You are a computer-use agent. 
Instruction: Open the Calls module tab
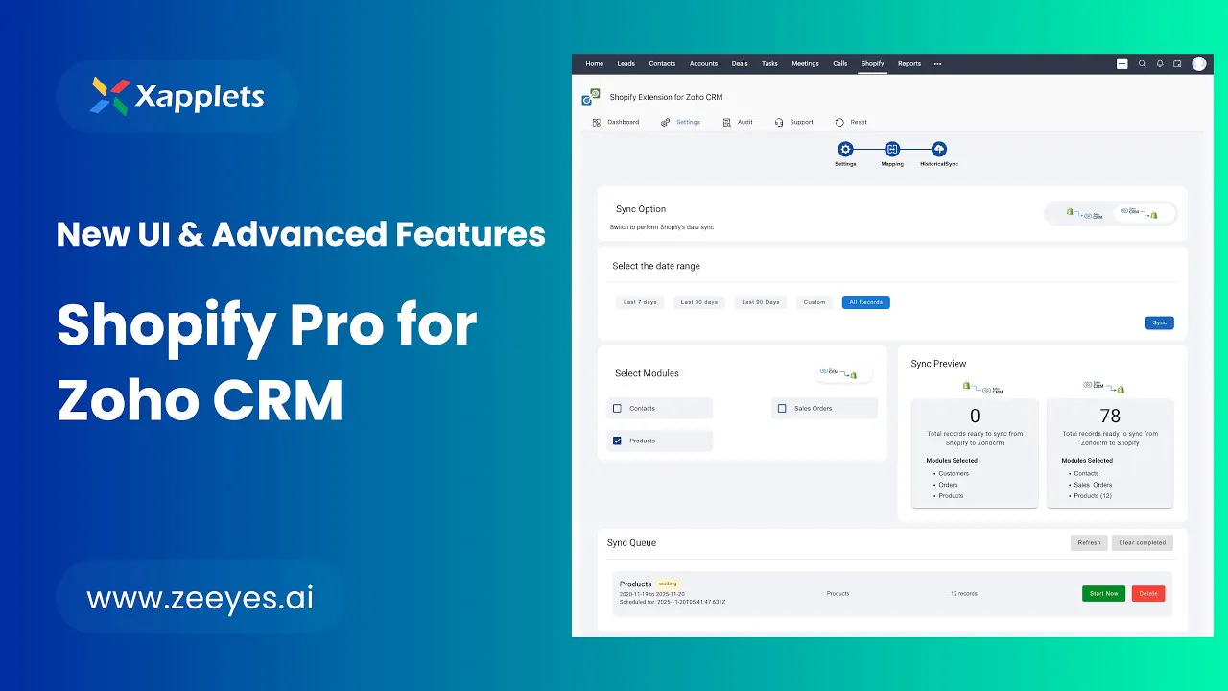(839, 64)
